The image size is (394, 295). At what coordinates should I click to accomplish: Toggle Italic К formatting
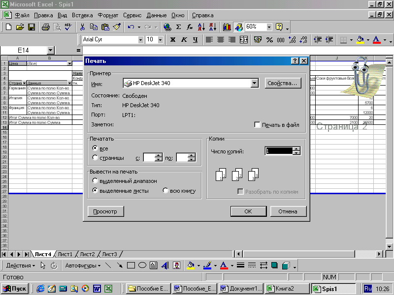coord(184,40)
